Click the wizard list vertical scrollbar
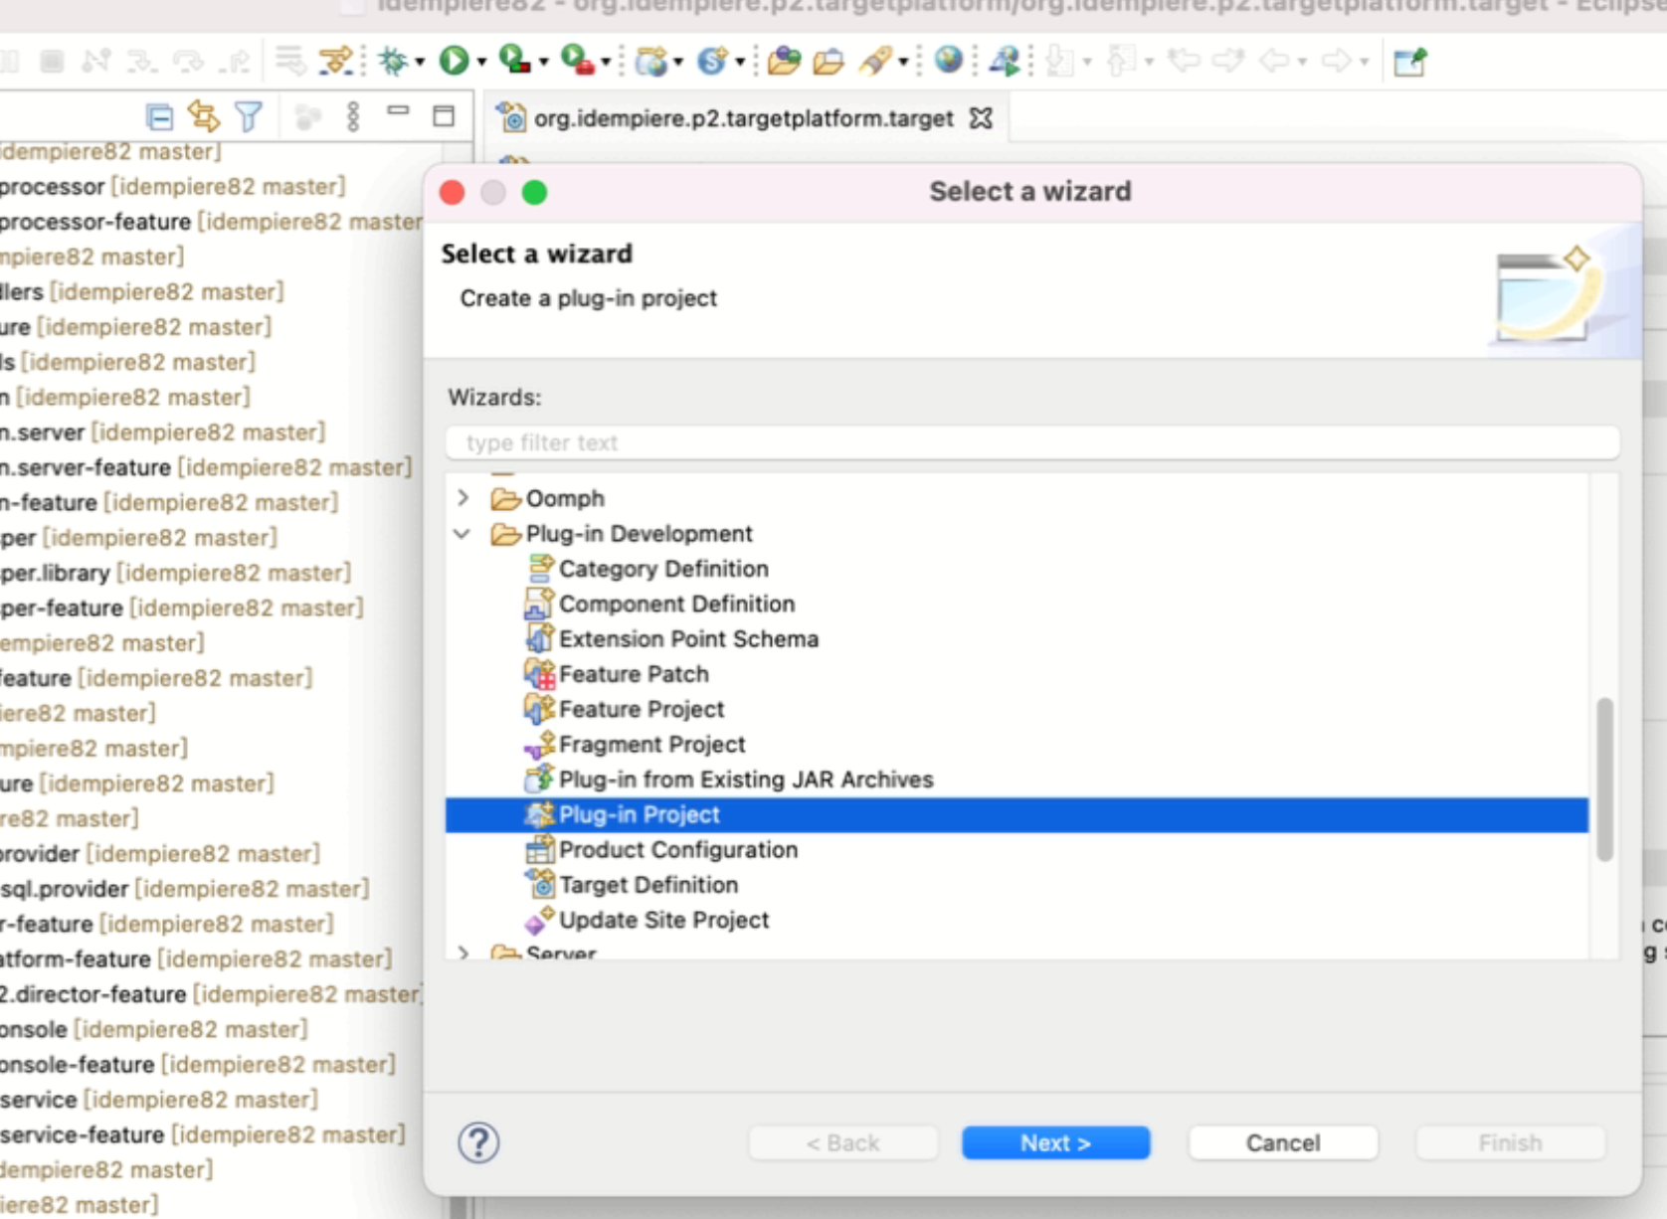 (x=1604, y=780)
